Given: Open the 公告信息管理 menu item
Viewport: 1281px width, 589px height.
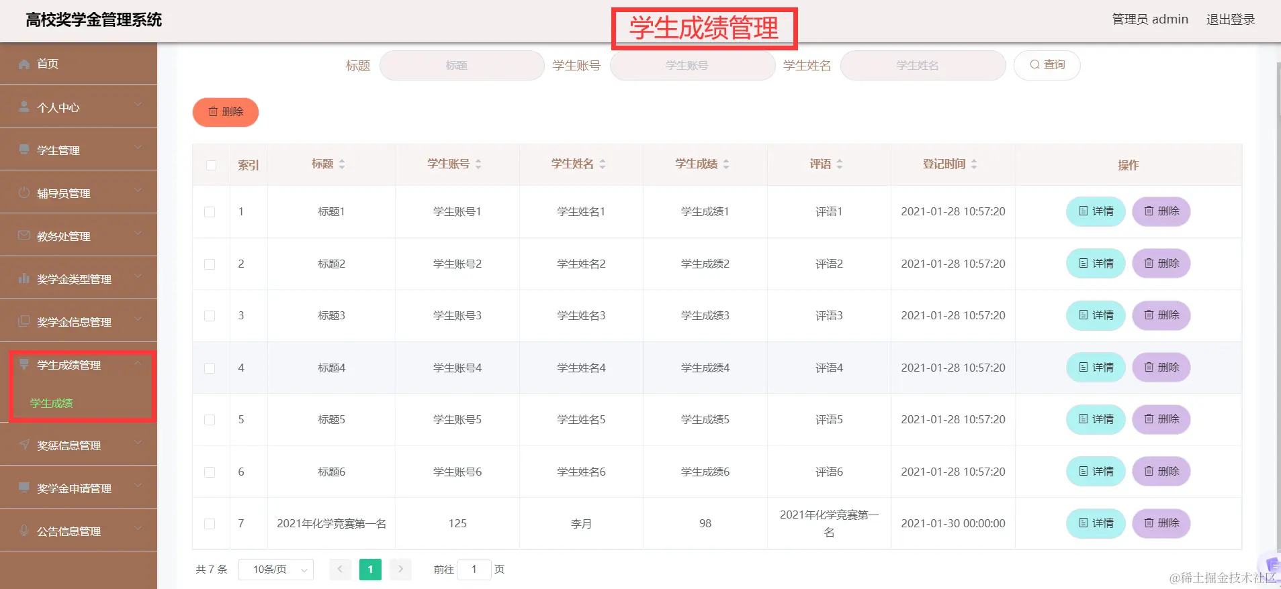Looking at the screenshot, I should [x=79, y=531].
